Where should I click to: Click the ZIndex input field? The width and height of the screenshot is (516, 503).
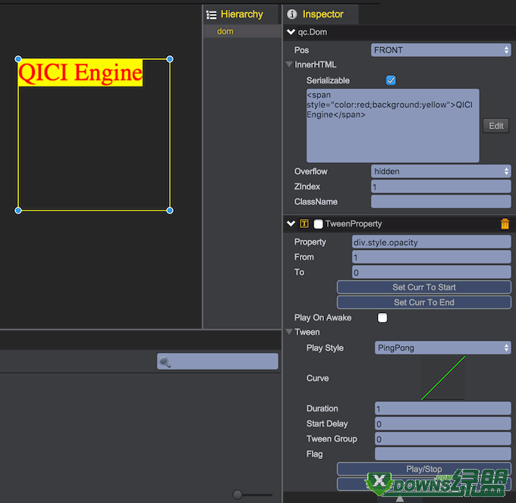441,186
